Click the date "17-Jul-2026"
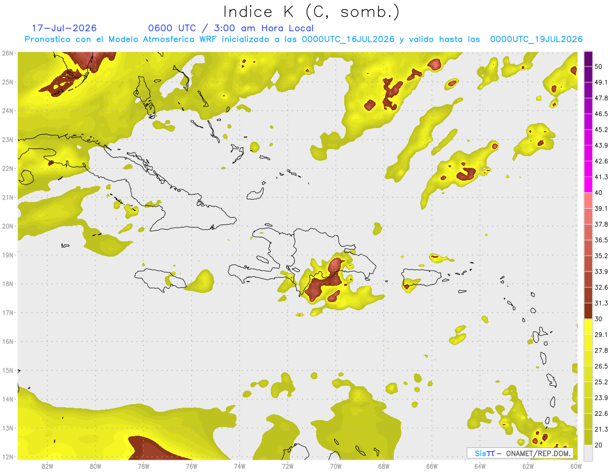This screenshot has width=612, height=473. point(64,28)
